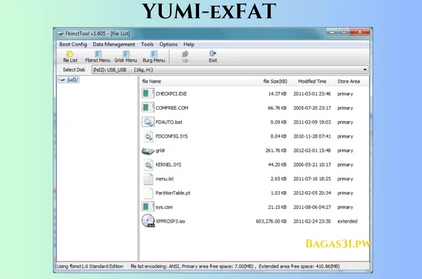Click the Extended area free space status text

[x=299, y=266]
